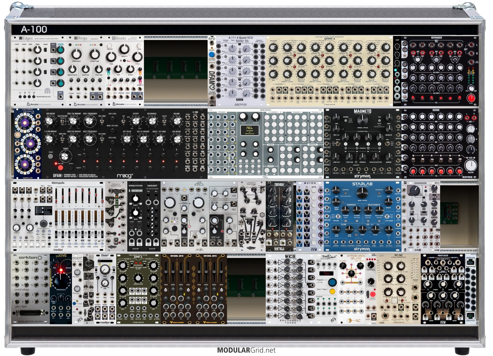Click the DFAM CUTOFF knob
Viewport: 493px width, 356px height.
coord(136,121)
